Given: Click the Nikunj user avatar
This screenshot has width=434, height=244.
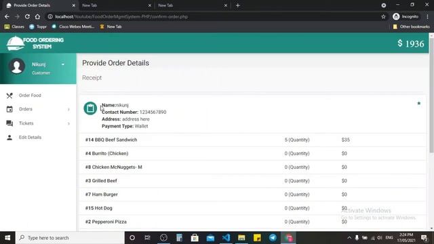Looking at the screenshot, I should 16,66.
